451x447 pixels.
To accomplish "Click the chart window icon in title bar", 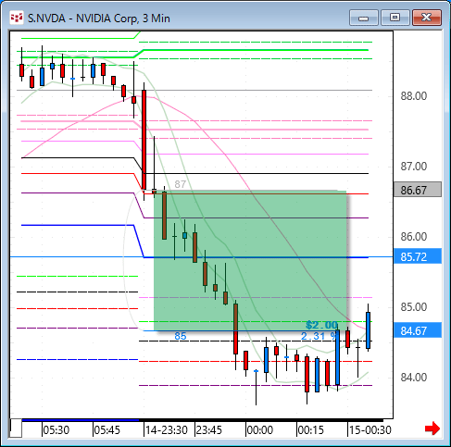I will 17,18.
